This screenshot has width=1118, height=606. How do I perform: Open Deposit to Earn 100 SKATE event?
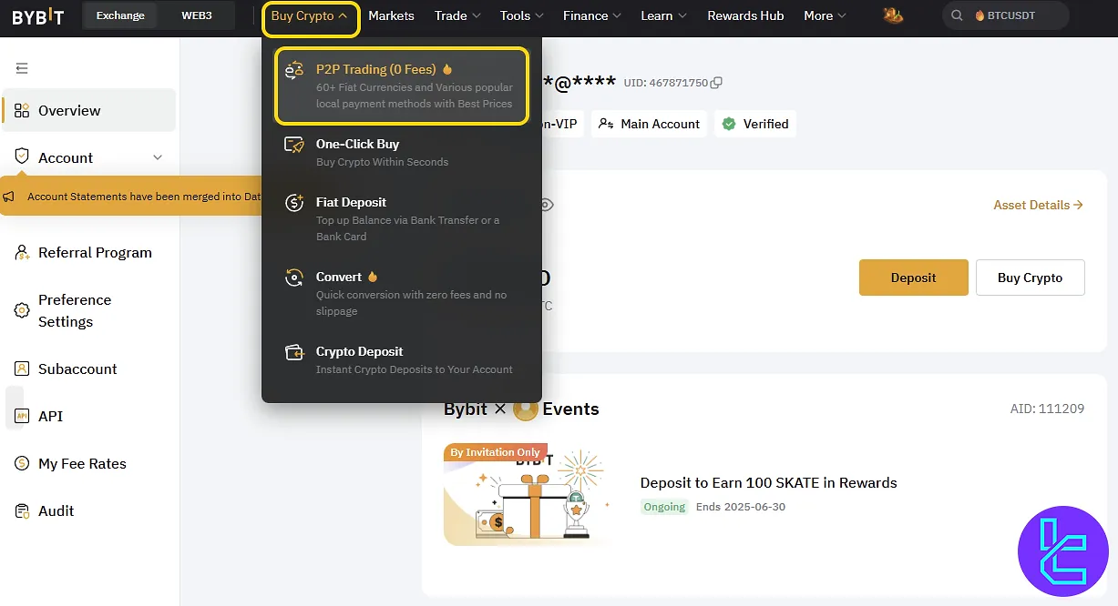coord(768,482)
